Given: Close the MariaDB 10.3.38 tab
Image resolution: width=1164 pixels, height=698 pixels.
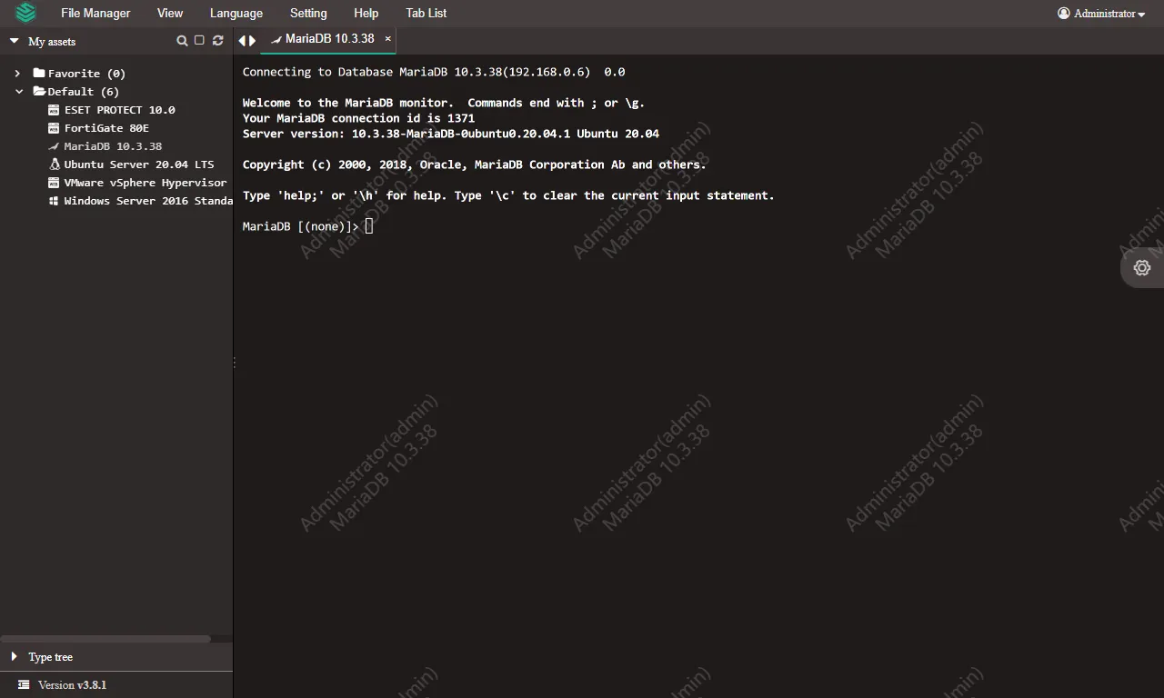Looking at the screenshot, I should point(387,39).
